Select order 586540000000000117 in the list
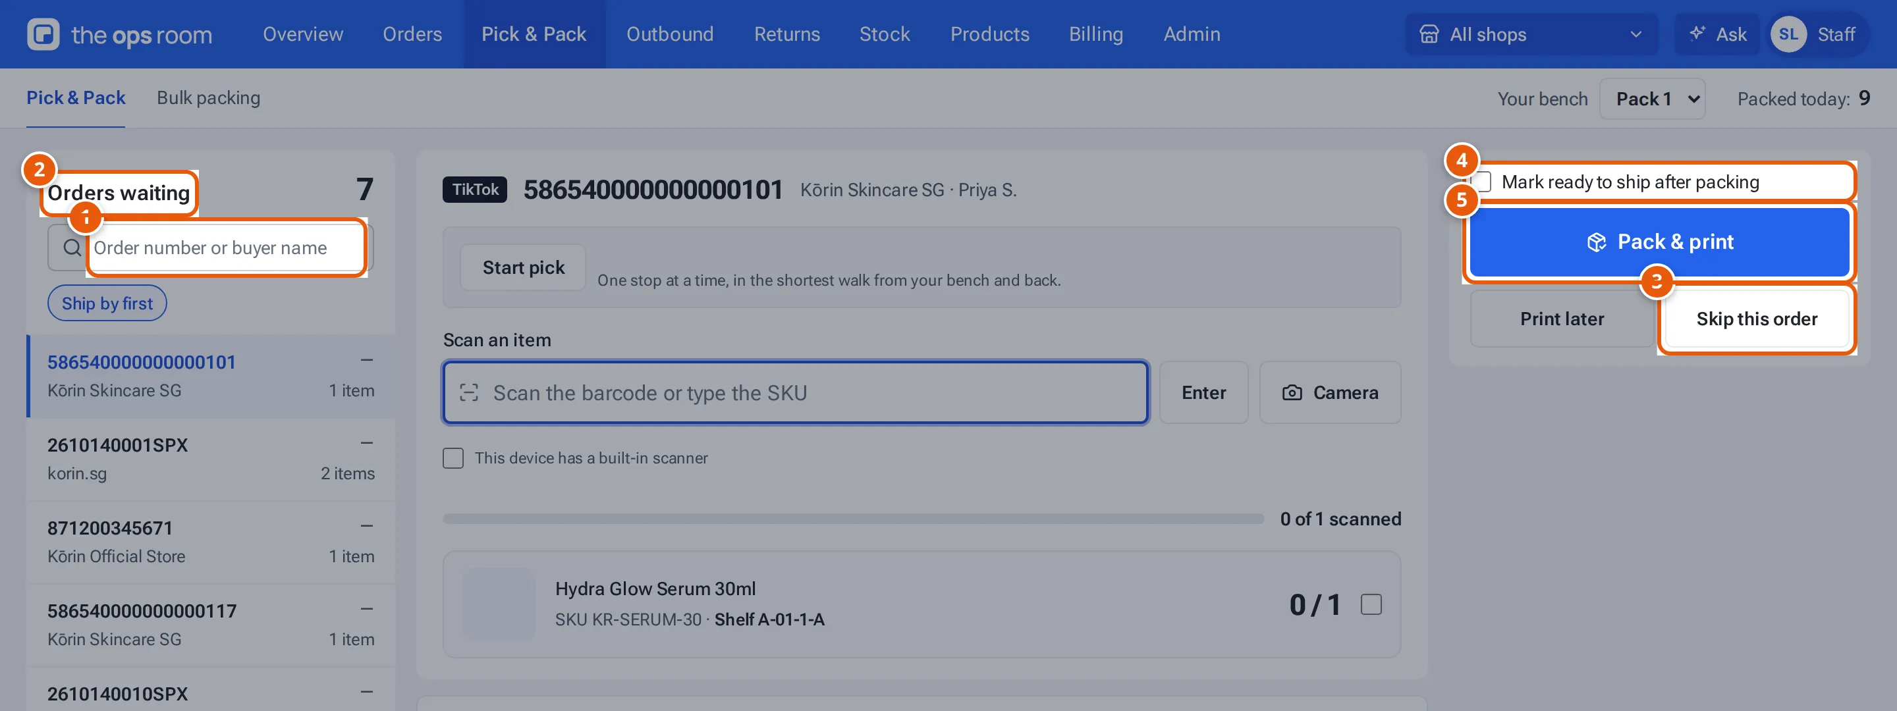 click(211, 625)
